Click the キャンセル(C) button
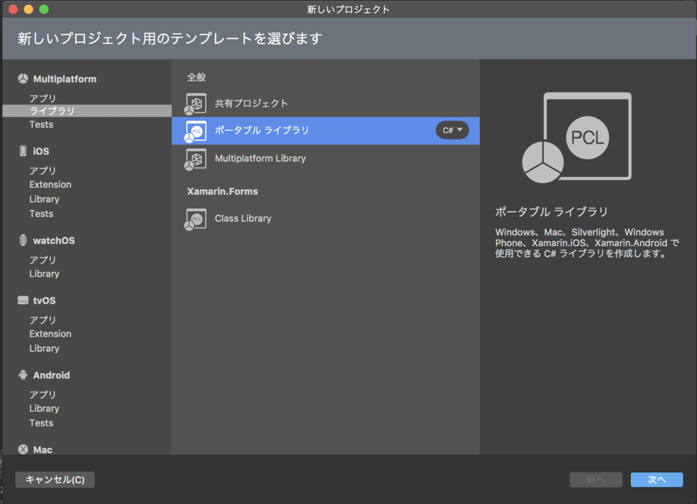The height and width of the screenshot is (504, 697). click(x=55, y=480)
